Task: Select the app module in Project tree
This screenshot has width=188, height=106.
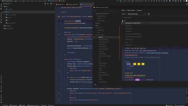Action: pos(7,6)
